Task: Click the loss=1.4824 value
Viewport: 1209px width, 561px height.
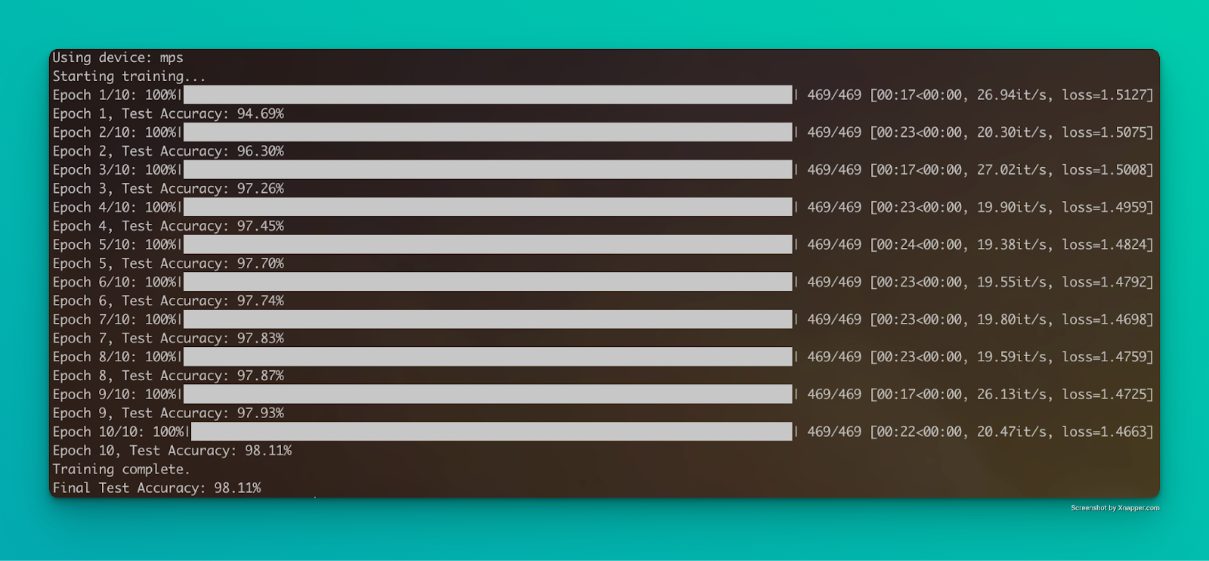Action: pos(1105,244)
